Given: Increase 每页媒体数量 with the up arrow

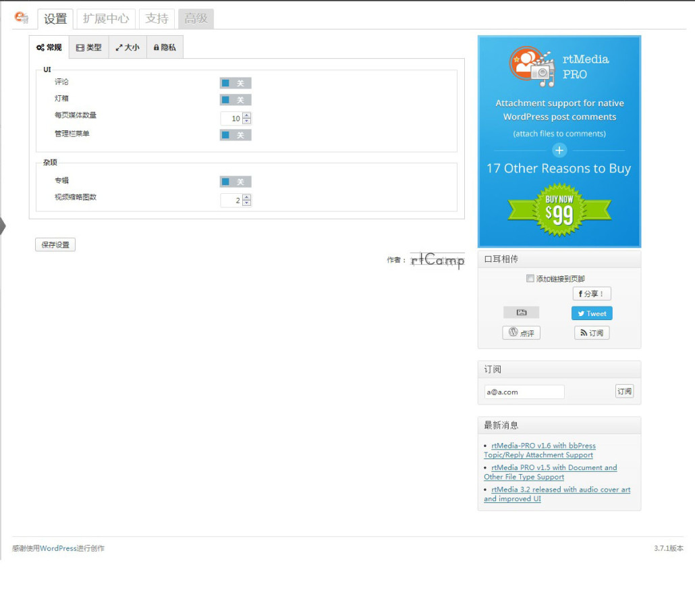Looking at the screenshot, I should click(246, 115).
